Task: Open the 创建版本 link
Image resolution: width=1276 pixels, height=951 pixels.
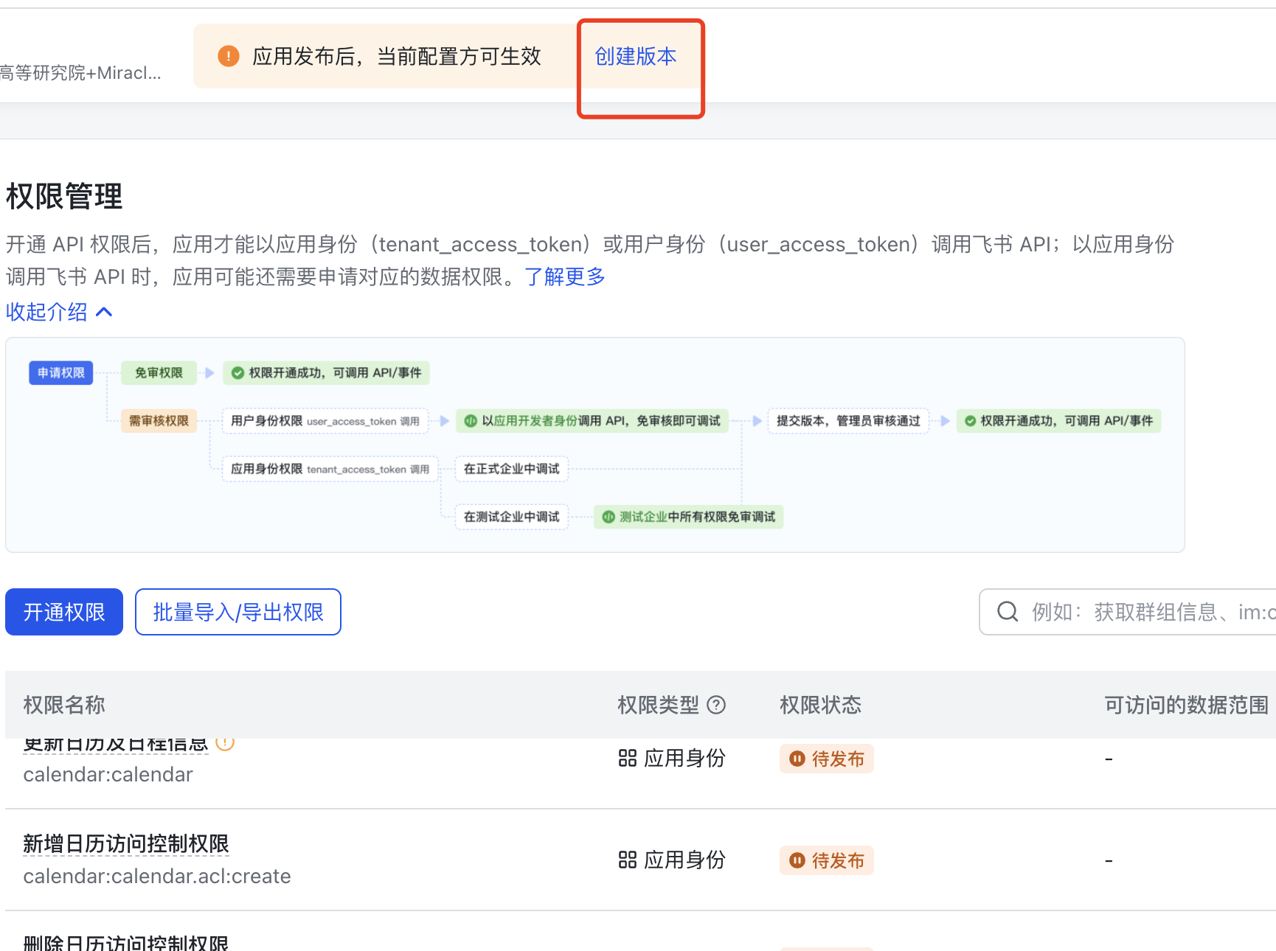Action: click(635, 57)
